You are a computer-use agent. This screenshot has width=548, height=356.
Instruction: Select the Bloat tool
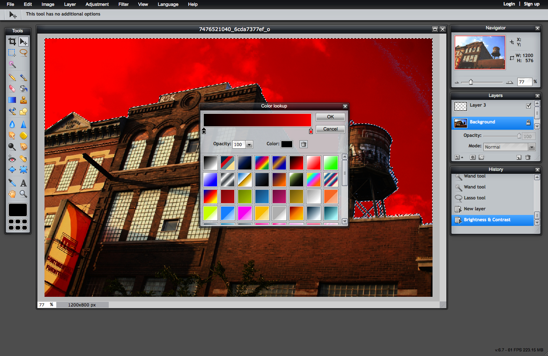(12, 170)
